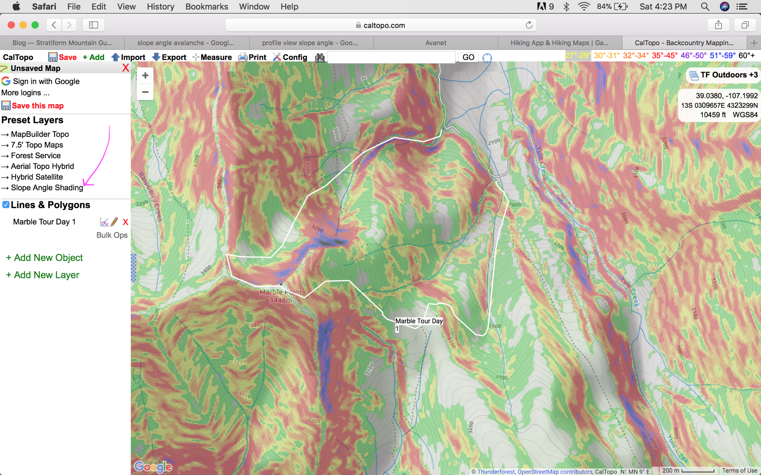Click the Save floppy disk icon in toolbar
The image size is (761, 475).
[x=53, y=57]
